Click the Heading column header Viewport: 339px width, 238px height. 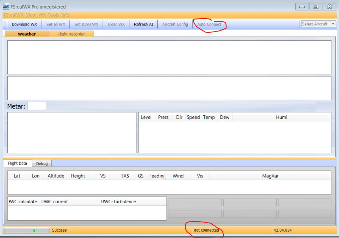coord(157,176)
